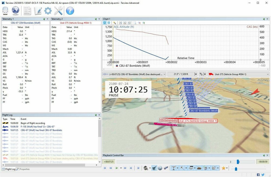
Task: Open settings with the gear icon
Action: click(48, 11)
